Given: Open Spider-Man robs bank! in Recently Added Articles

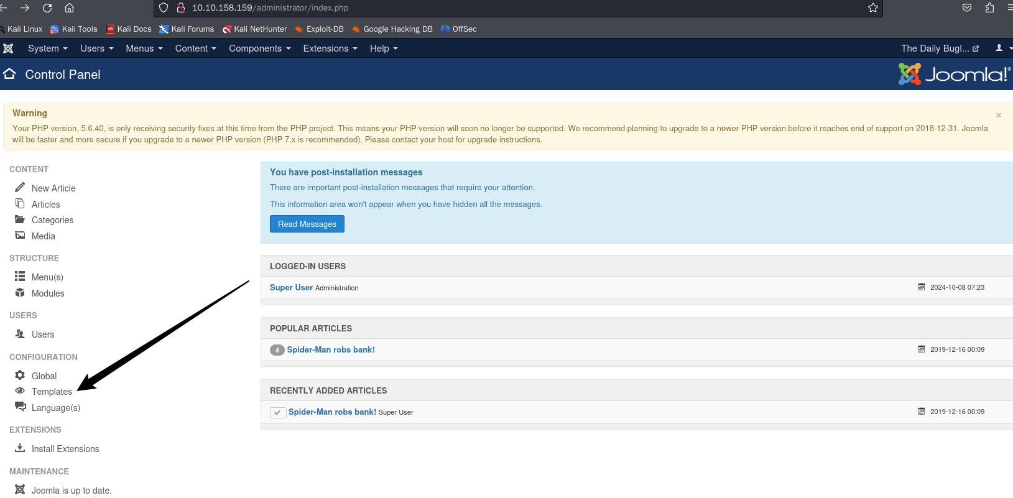Looking at the screenshot, I should 332,412.
